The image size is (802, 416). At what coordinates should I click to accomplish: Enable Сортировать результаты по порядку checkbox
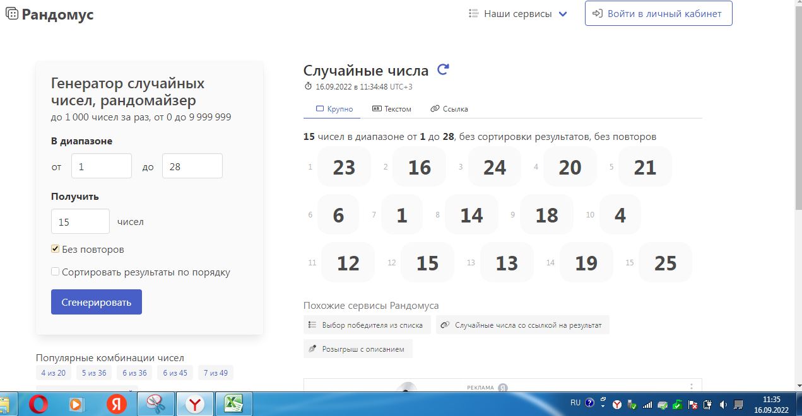[56, 272]
